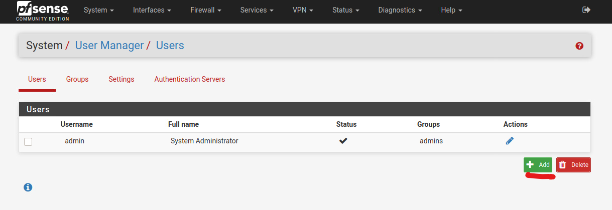Expand the System dropdown menu
Viewport: 612px width, 210px height.
point(98,10)
